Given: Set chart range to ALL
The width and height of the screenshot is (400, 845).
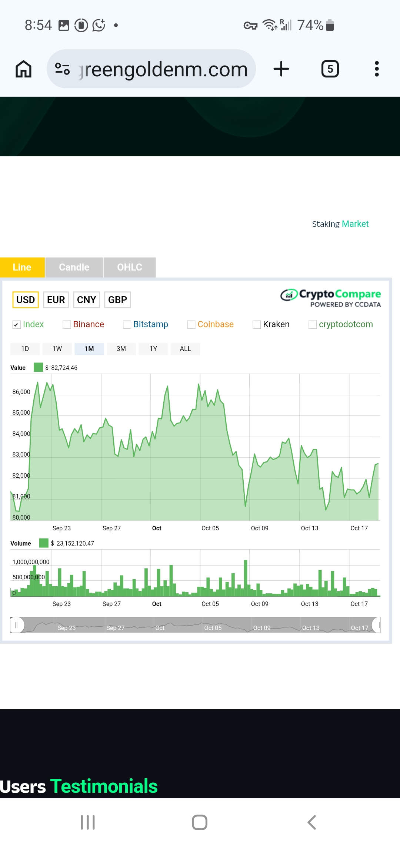Looking at the screenshot, I should 185,349.
